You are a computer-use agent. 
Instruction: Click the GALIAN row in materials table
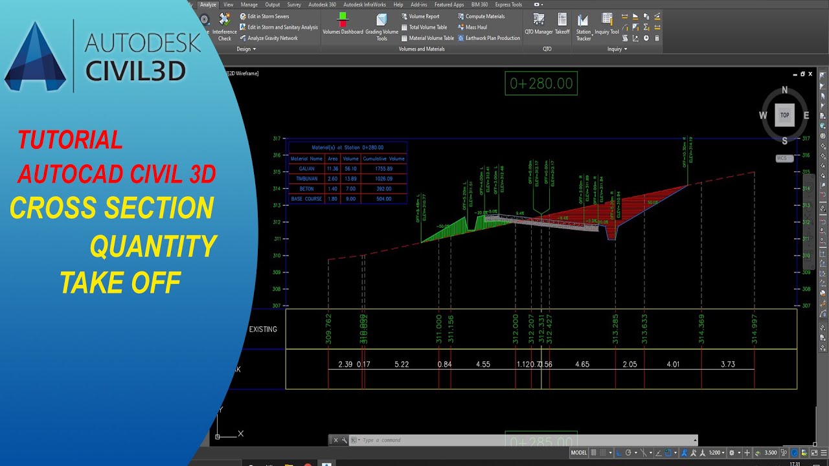(x=347, y=168)
